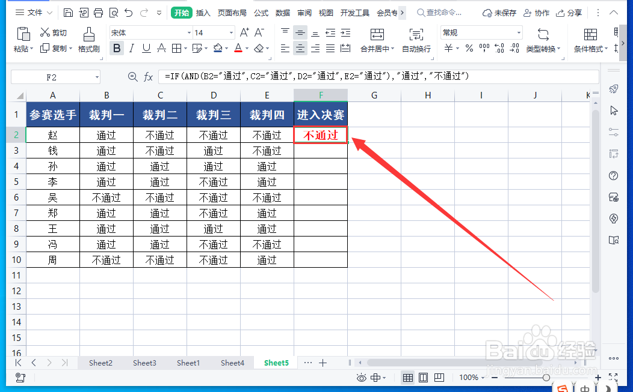This screenshot has height=392, width=633.
Task: Increase font size icon
Action: (x=244, y=32)
